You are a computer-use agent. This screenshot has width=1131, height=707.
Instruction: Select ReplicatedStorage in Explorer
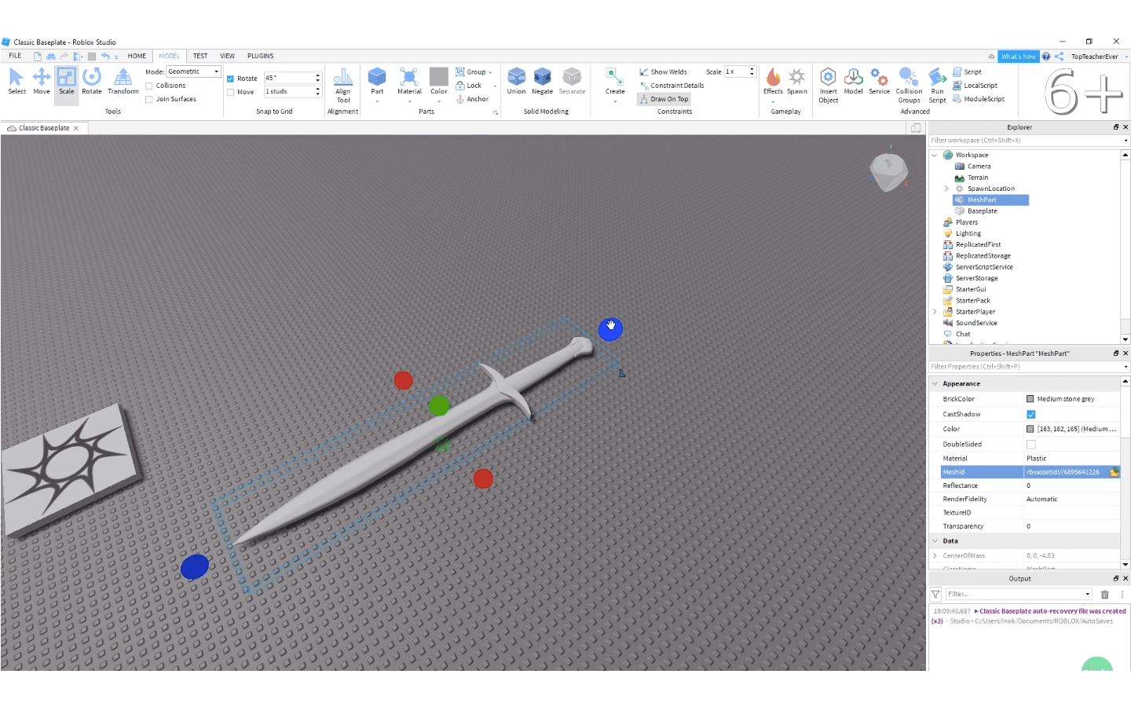[983, 255]
